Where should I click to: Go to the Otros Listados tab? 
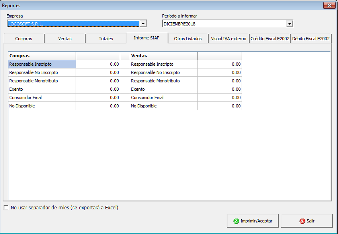coord(188,39)
